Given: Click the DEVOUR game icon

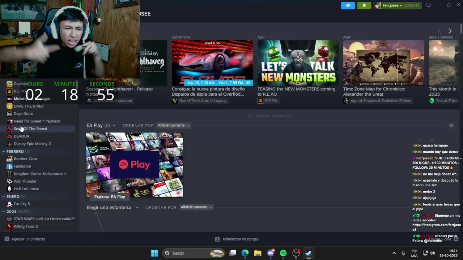Looking at the screenshot, I should tap(10, 136).
